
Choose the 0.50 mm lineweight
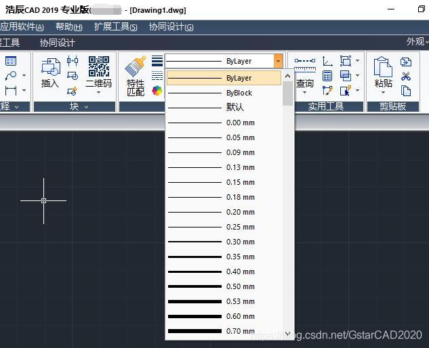pyautogui.click(x=224, y=286)
